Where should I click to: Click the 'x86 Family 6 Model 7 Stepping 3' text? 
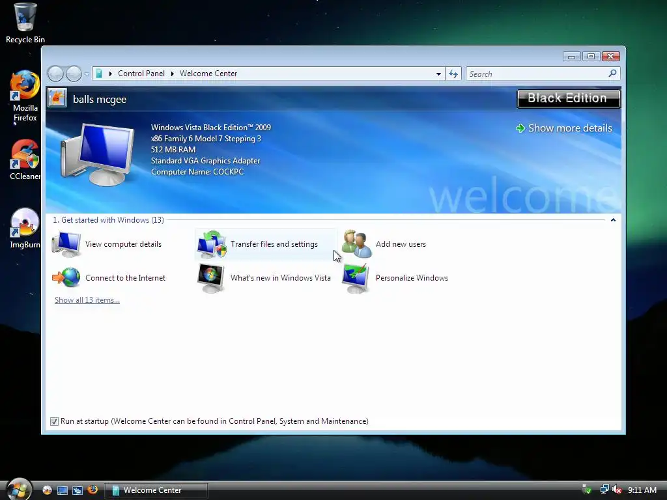click(x=206, y=139)
